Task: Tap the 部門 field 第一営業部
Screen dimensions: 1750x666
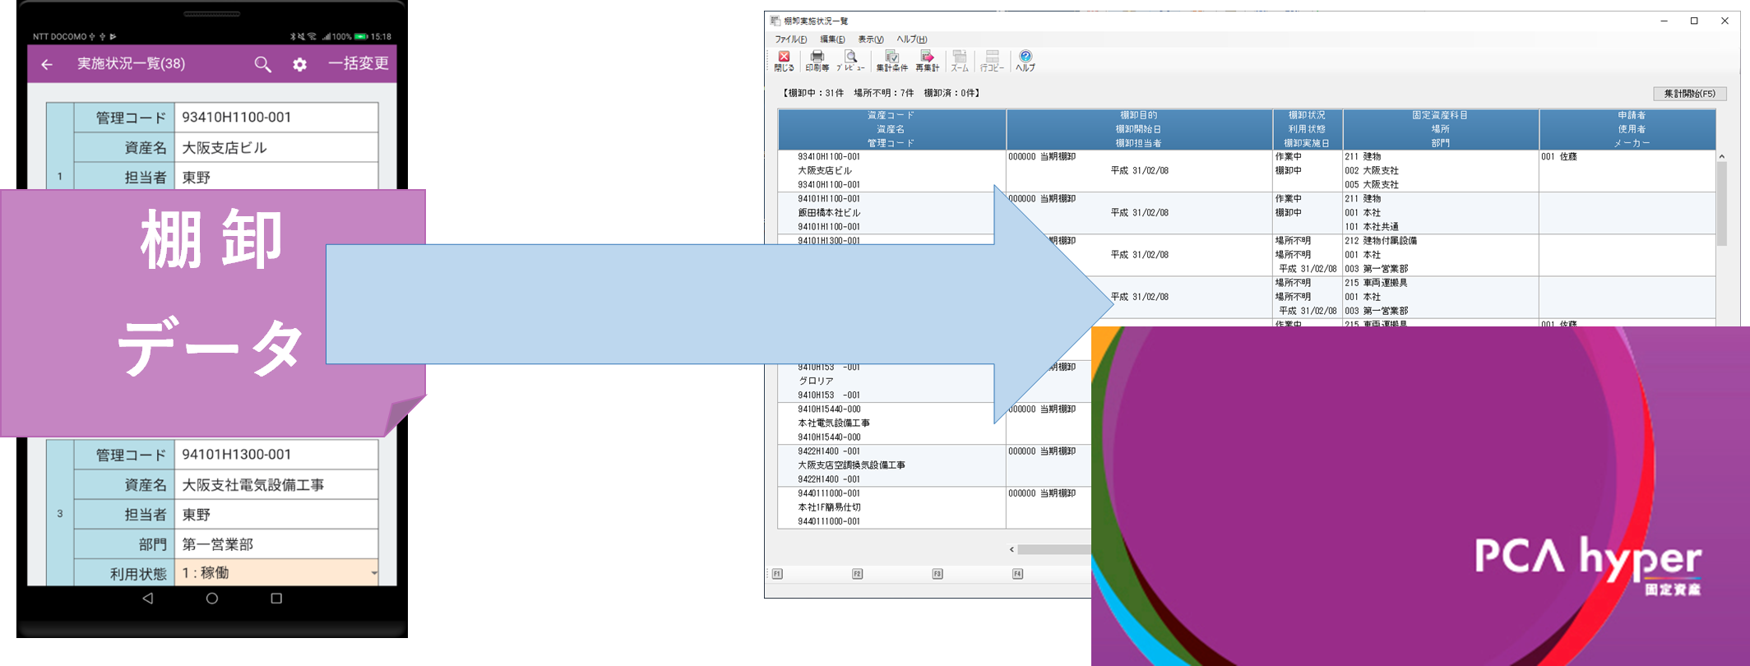Action: (276, 543)
